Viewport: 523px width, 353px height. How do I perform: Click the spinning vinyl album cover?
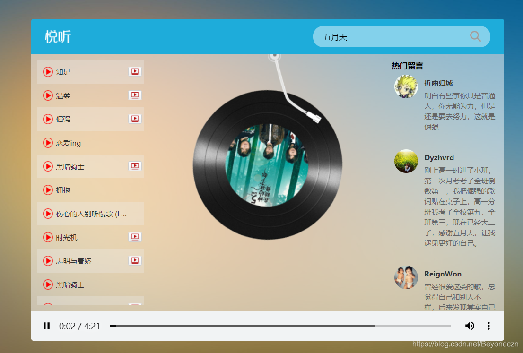(267, 165)
